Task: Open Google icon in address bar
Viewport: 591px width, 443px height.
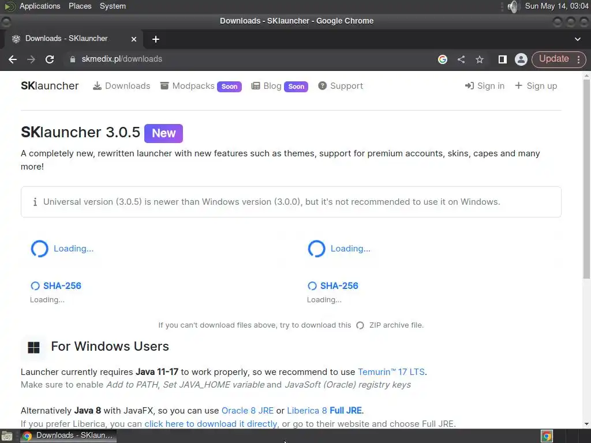Action: [x=443, y=59]
